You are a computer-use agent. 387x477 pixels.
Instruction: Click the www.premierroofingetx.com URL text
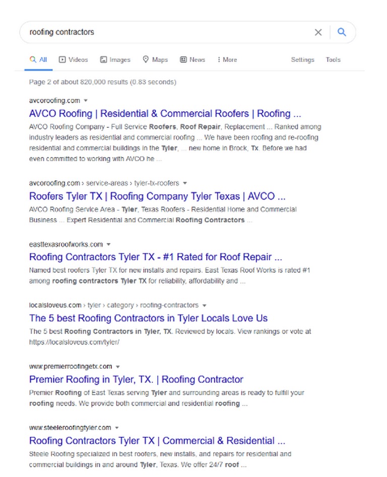(71, 367)
